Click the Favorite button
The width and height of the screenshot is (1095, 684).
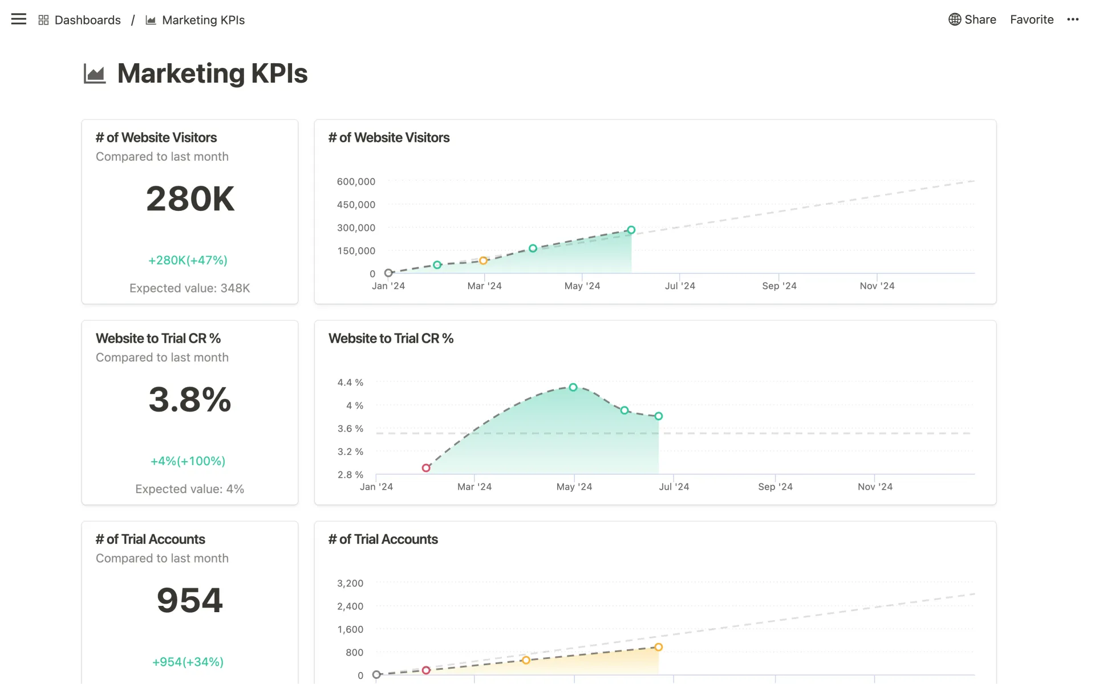tap(1032, 19)
